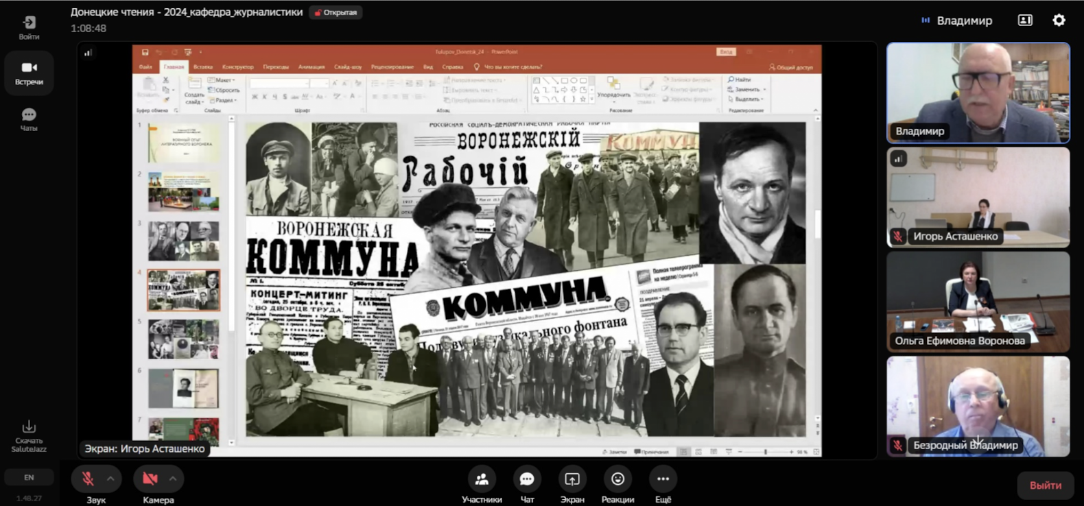Select slide 3 thumbnail in panel
The height and width of the screenshot is (506, 1084).
(184, 241)
